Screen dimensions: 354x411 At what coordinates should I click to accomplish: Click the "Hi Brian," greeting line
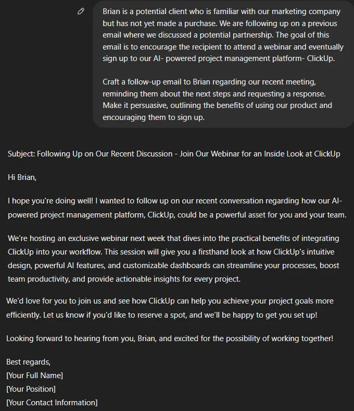click(22, 177)
